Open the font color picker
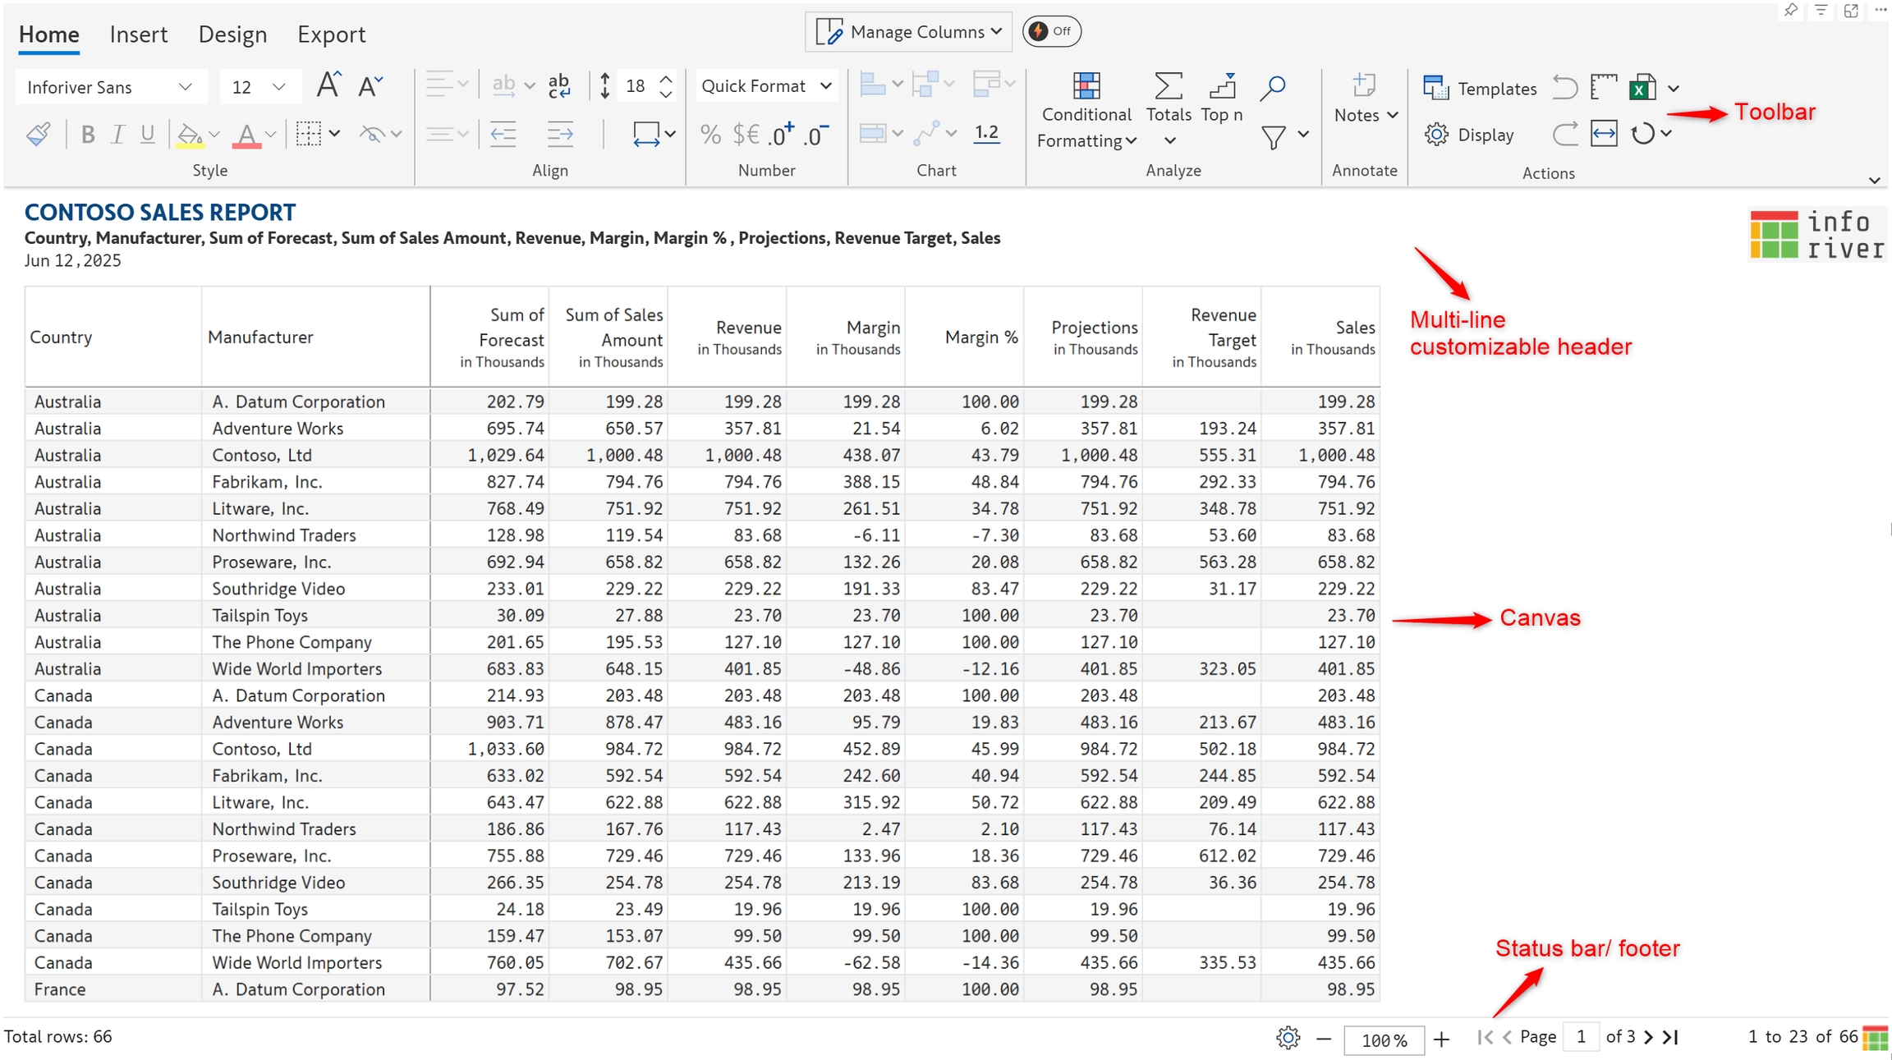Screen dimensions: 1892x1060 coord(247,135)
